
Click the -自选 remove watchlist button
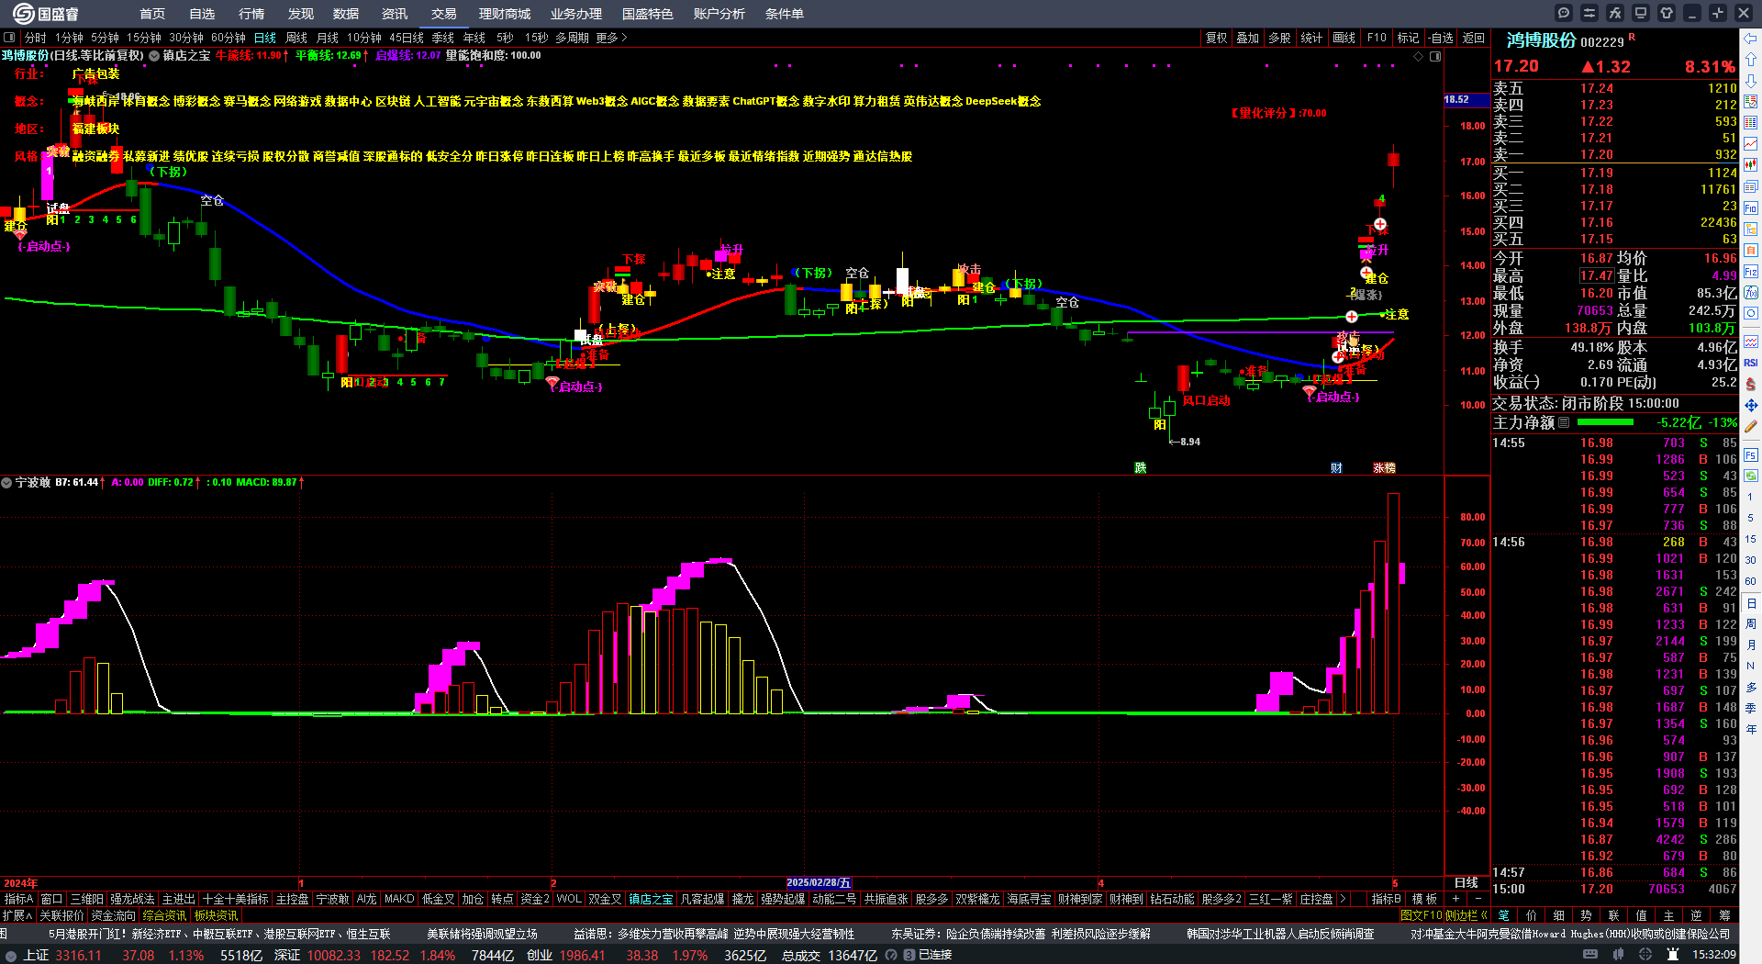click(1442, 38)
